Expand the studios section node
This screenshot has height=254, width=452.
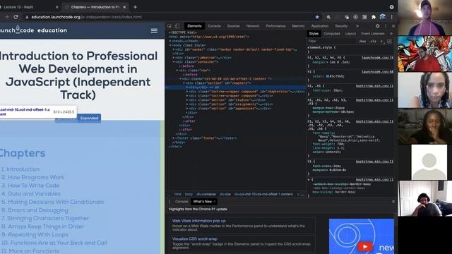coord(187,100)
